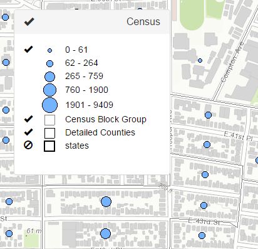Screen dimensions: 258x249
Task: Click the map point beside the 61 m label
Action: click(x=9, y=233)
